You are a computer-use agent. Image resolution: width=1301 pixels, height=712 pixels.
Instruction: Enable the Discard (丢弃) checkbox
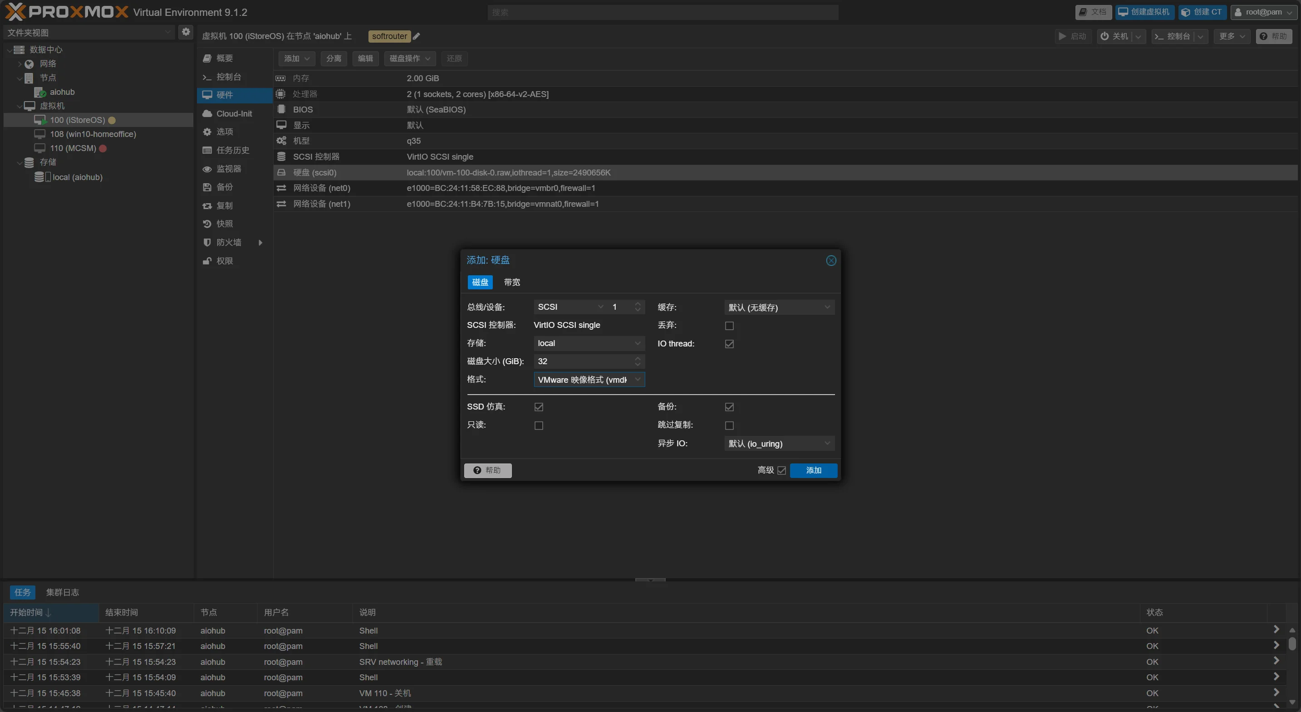click(729, 326)
